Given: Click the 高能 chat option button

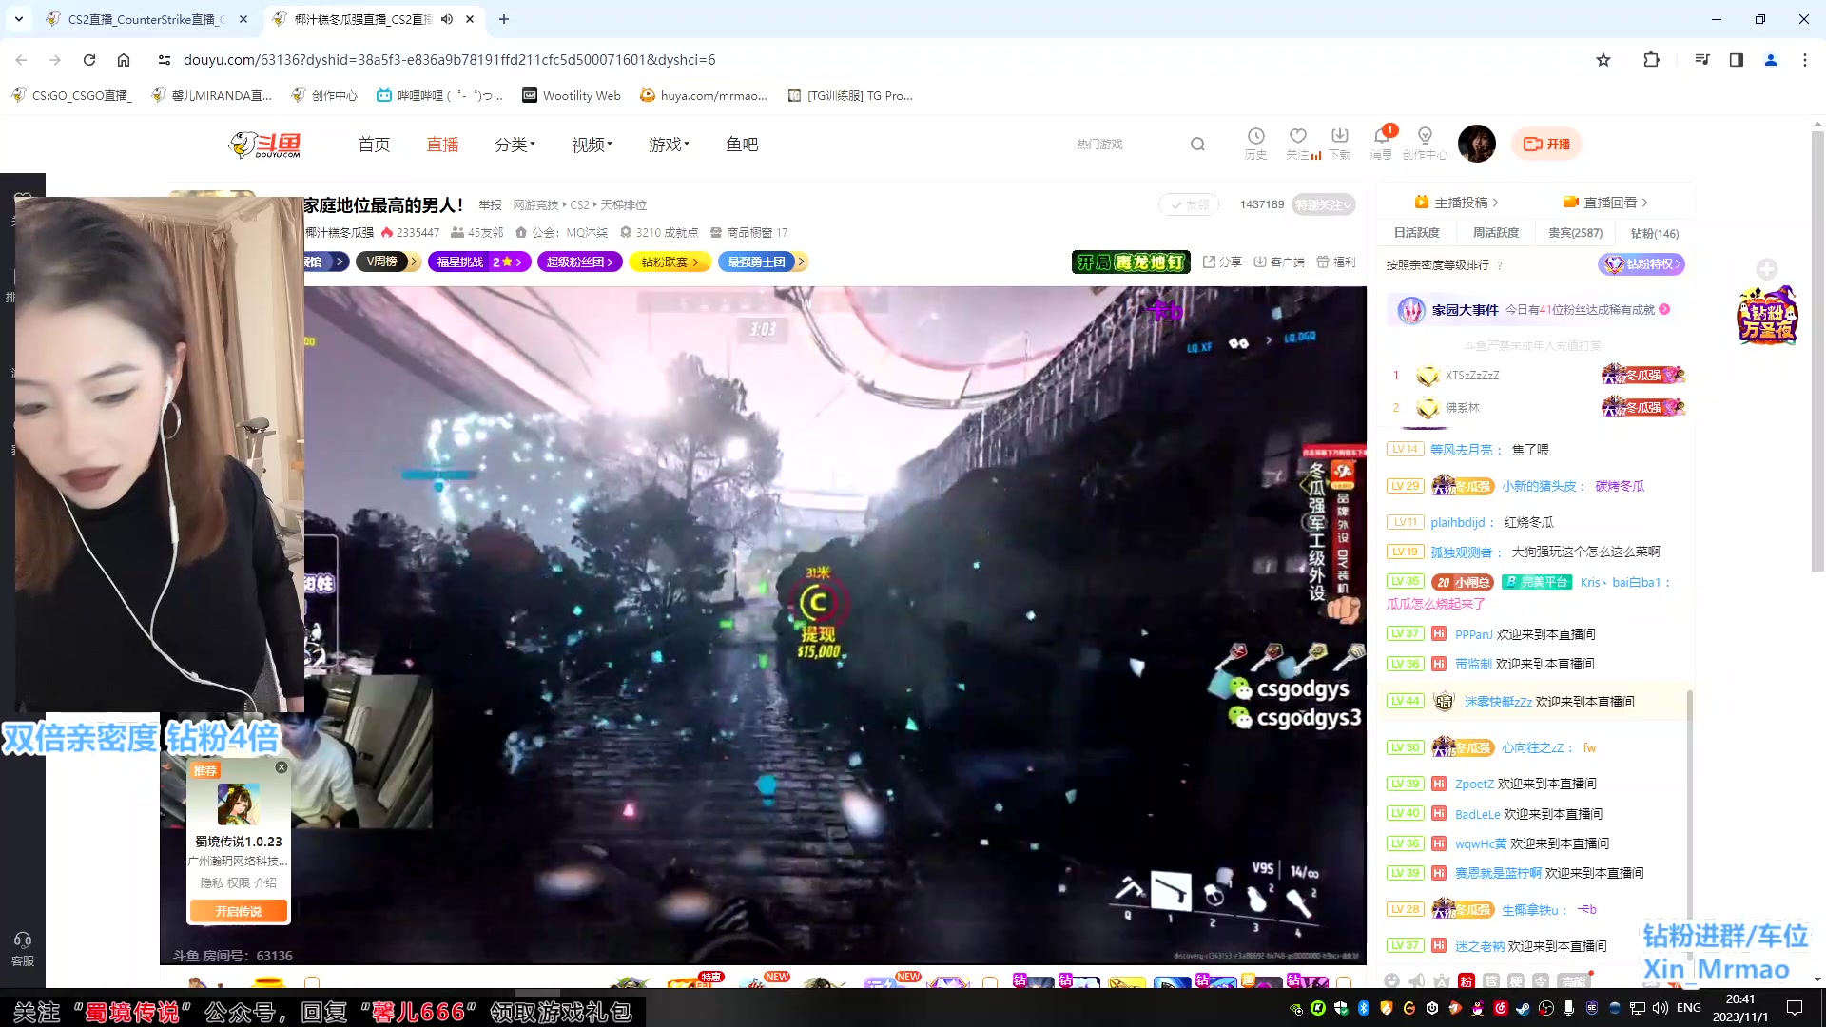Looking at the screenshot, I should 1572,980.
